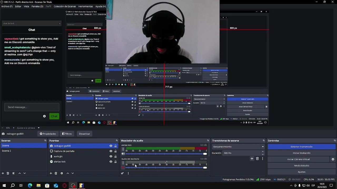Unlock the redragon gw800 source
This screenshot has width=337, height=189.
(115, 146)
